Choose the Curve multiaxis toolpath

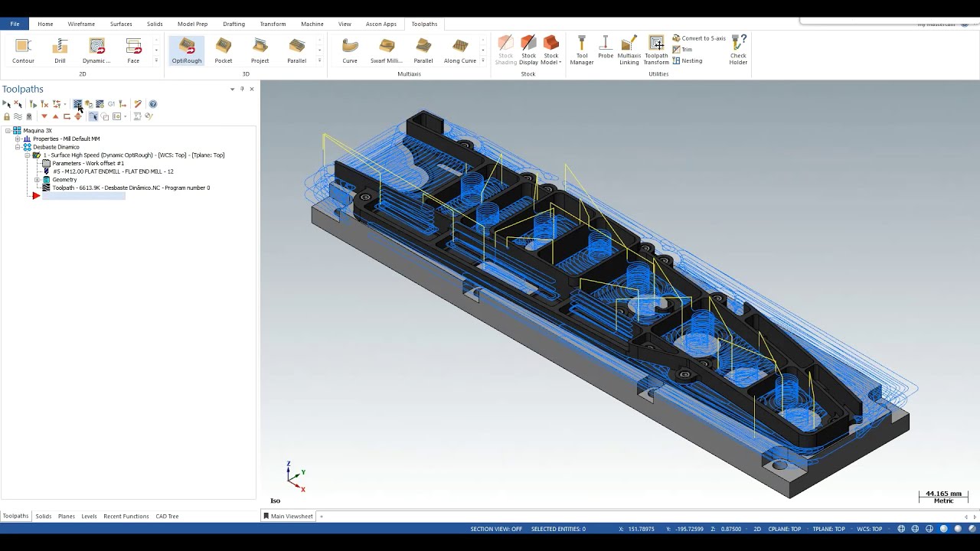[350, 51]
